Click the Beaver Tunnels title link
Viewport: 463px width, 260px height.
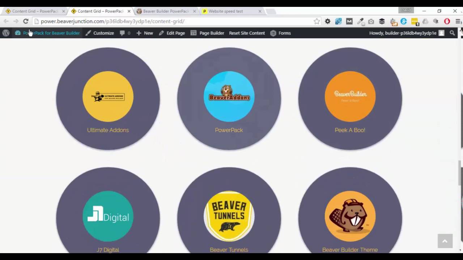click(229, 250)
